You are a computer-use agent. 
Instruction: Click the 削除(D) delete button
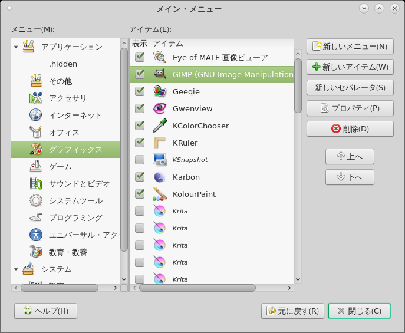[x=350, y=129]
